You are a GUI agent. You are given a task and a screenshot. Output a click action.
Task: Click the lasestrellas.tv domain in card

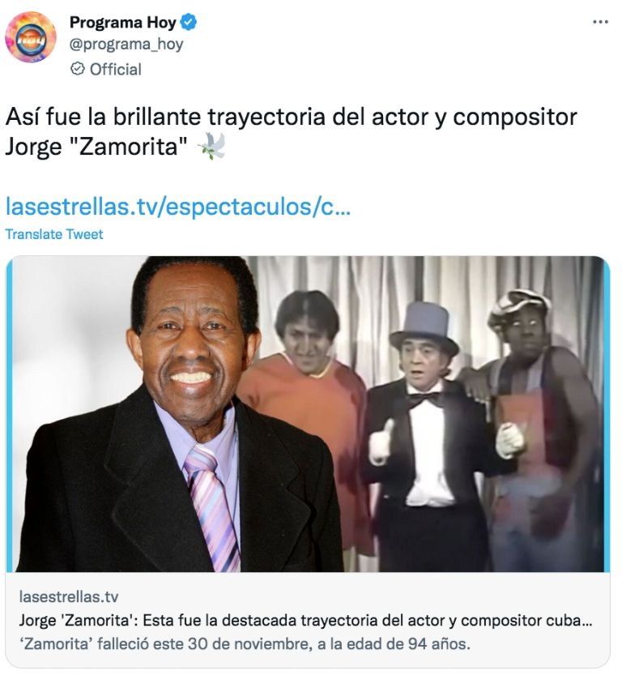tap(69, 596)
